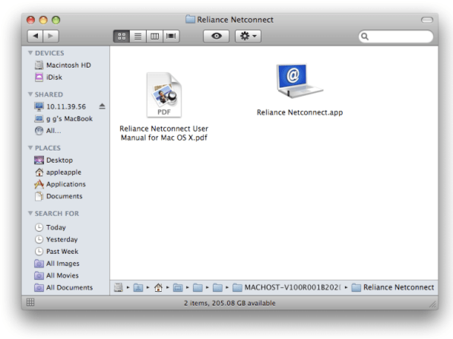Click Reliance Netconnect in the path bar
This screenshot has height=339, width=453.
[393, 287]
